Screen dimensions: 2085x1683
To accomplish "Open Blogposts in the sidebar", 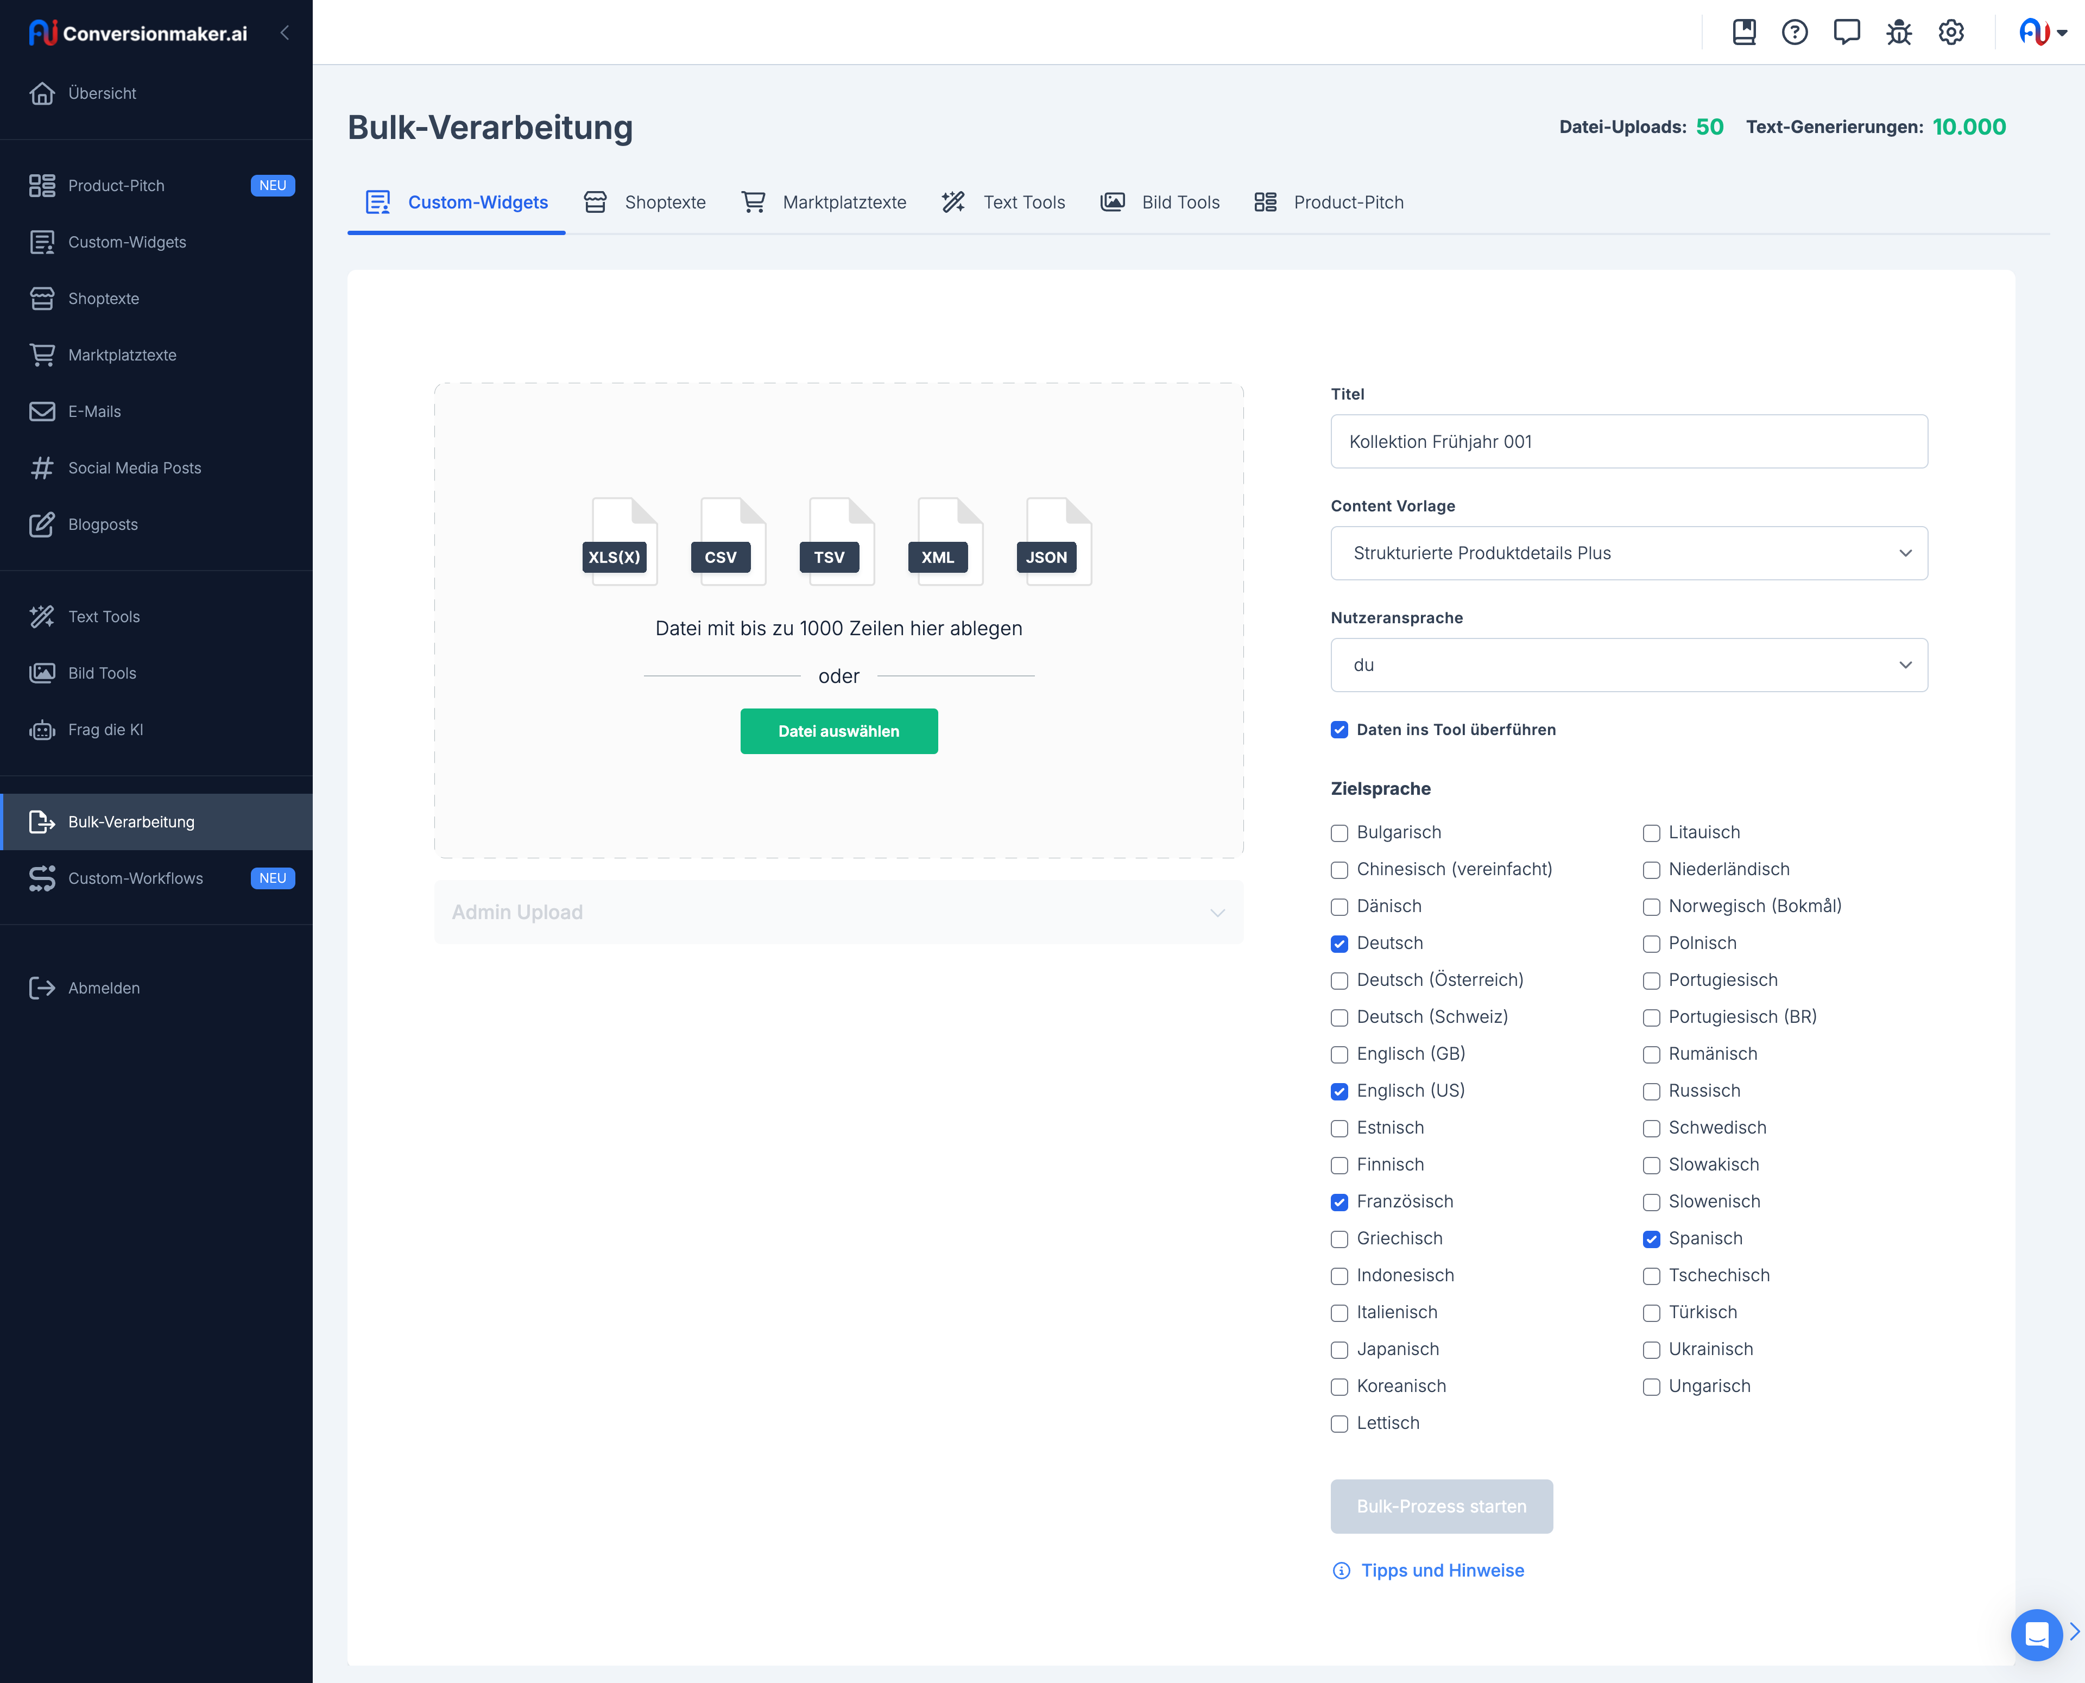I will [x=156, y=524].
